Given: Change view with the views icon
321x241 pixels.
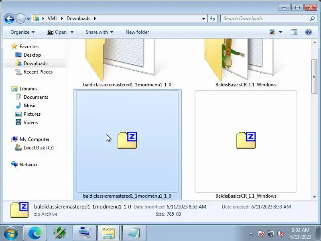Looking at the screenshot, I should pos(272,32).
